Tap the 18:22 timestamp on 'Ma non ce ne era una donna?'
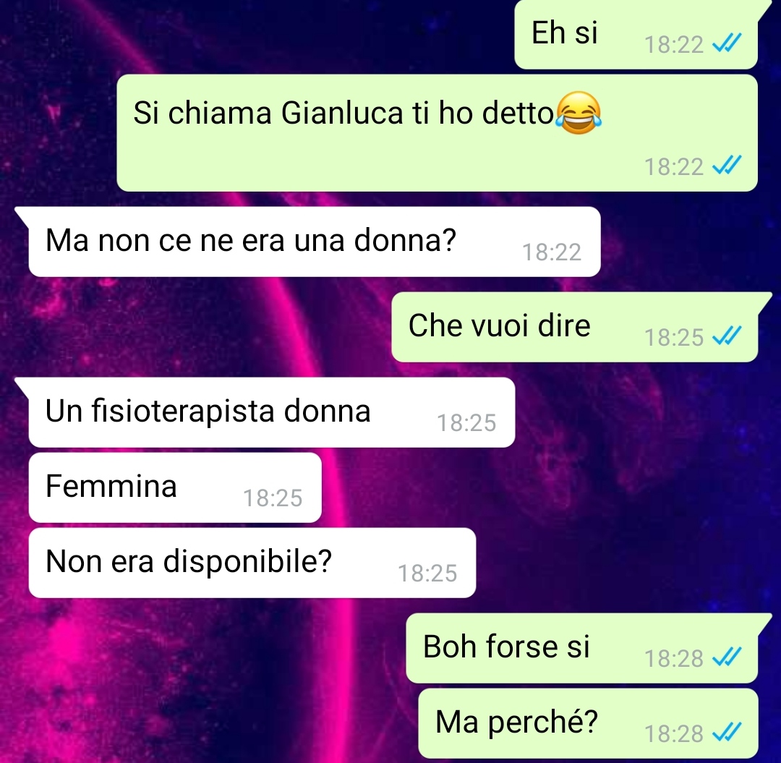 [551, 252]
